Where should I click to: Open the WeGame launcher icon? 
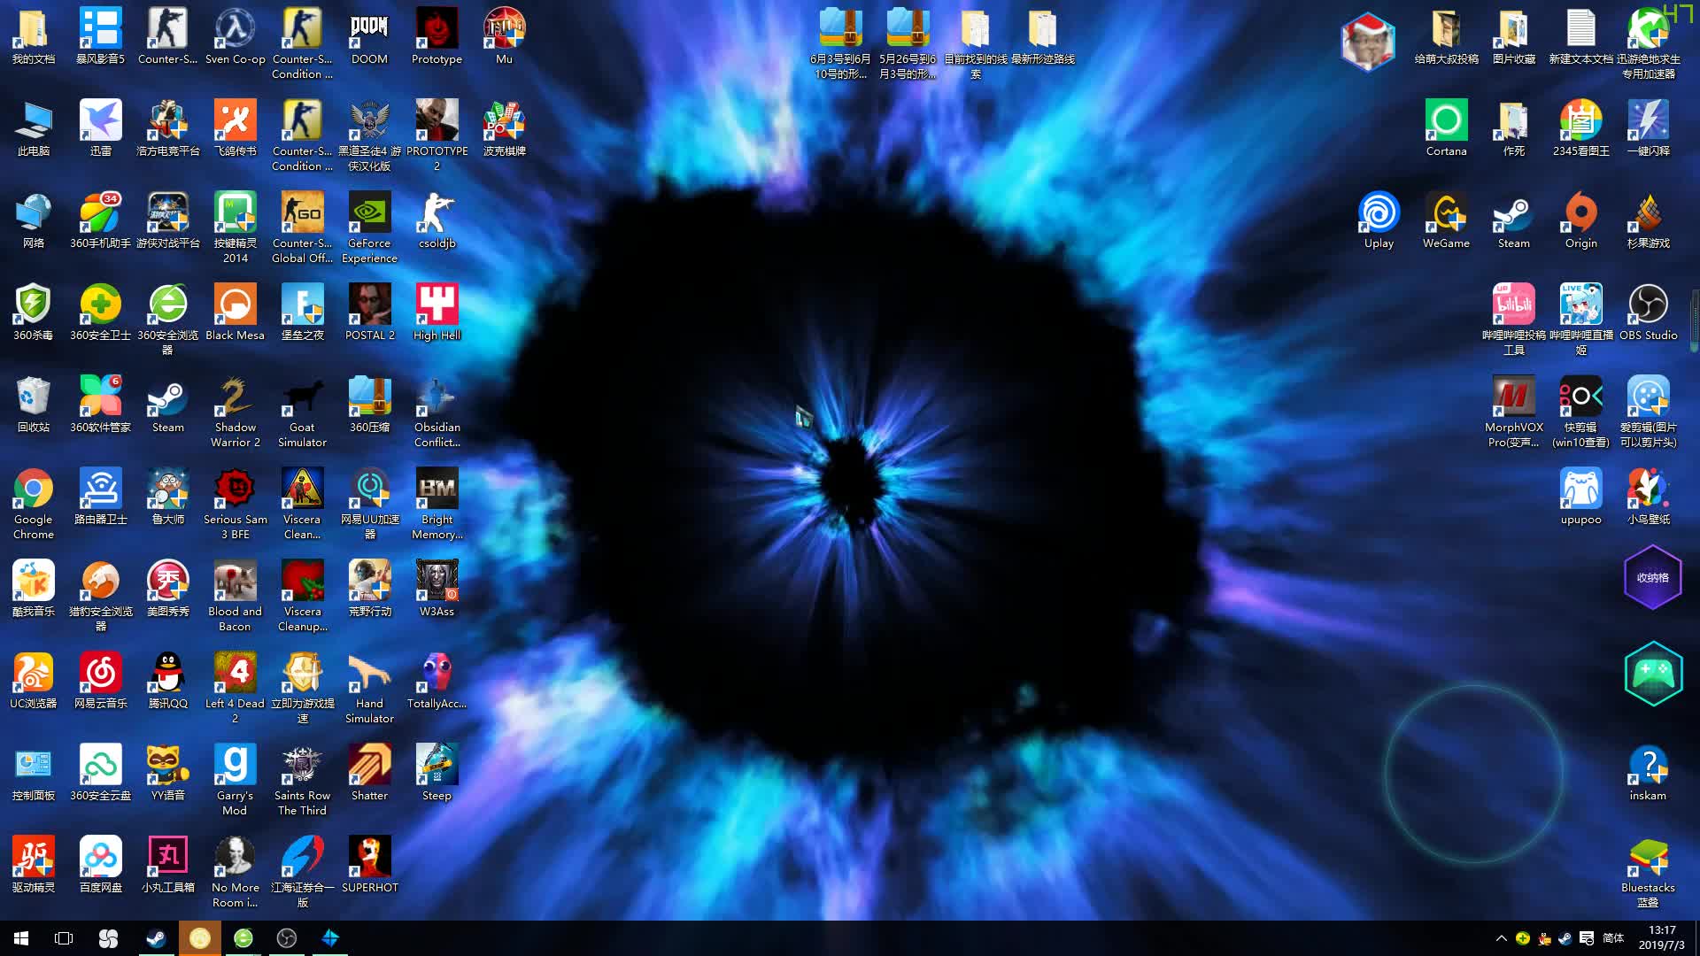(1446, 220)
